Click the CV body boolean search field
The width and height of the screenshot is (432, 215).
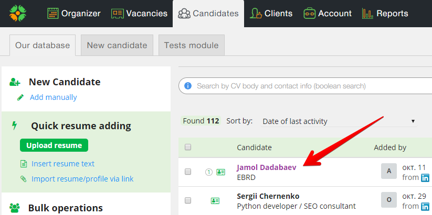[306, 86]
